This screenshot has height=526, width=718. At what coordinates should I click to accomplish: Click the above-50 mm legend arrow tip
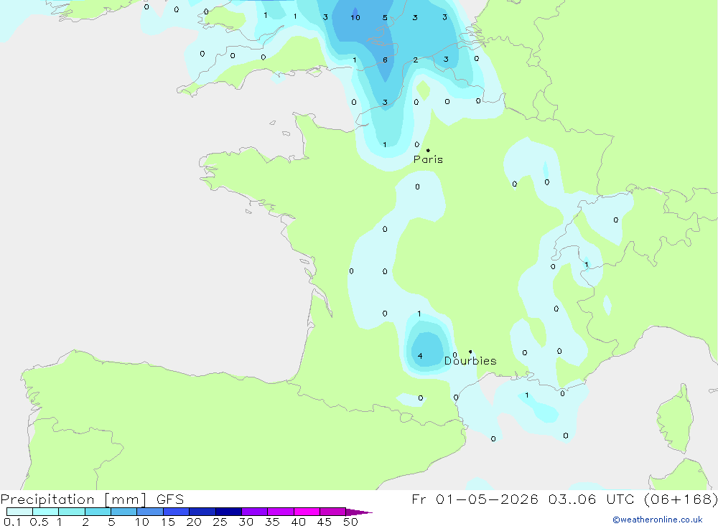click(360, 512)
